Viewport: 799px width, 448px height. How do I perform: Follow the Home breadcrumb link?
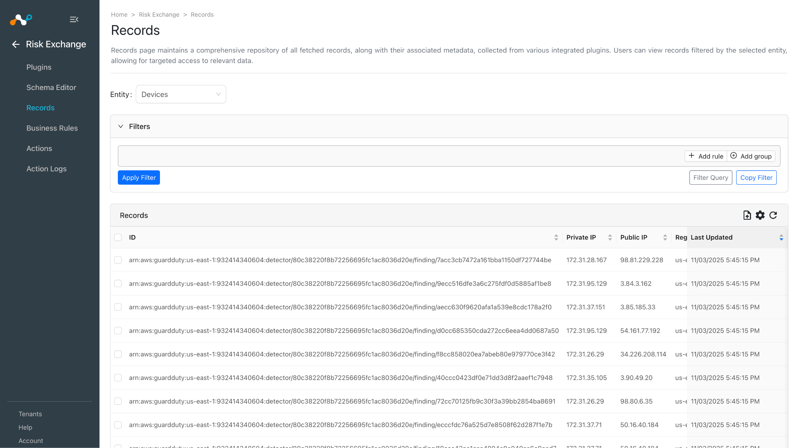119,15
